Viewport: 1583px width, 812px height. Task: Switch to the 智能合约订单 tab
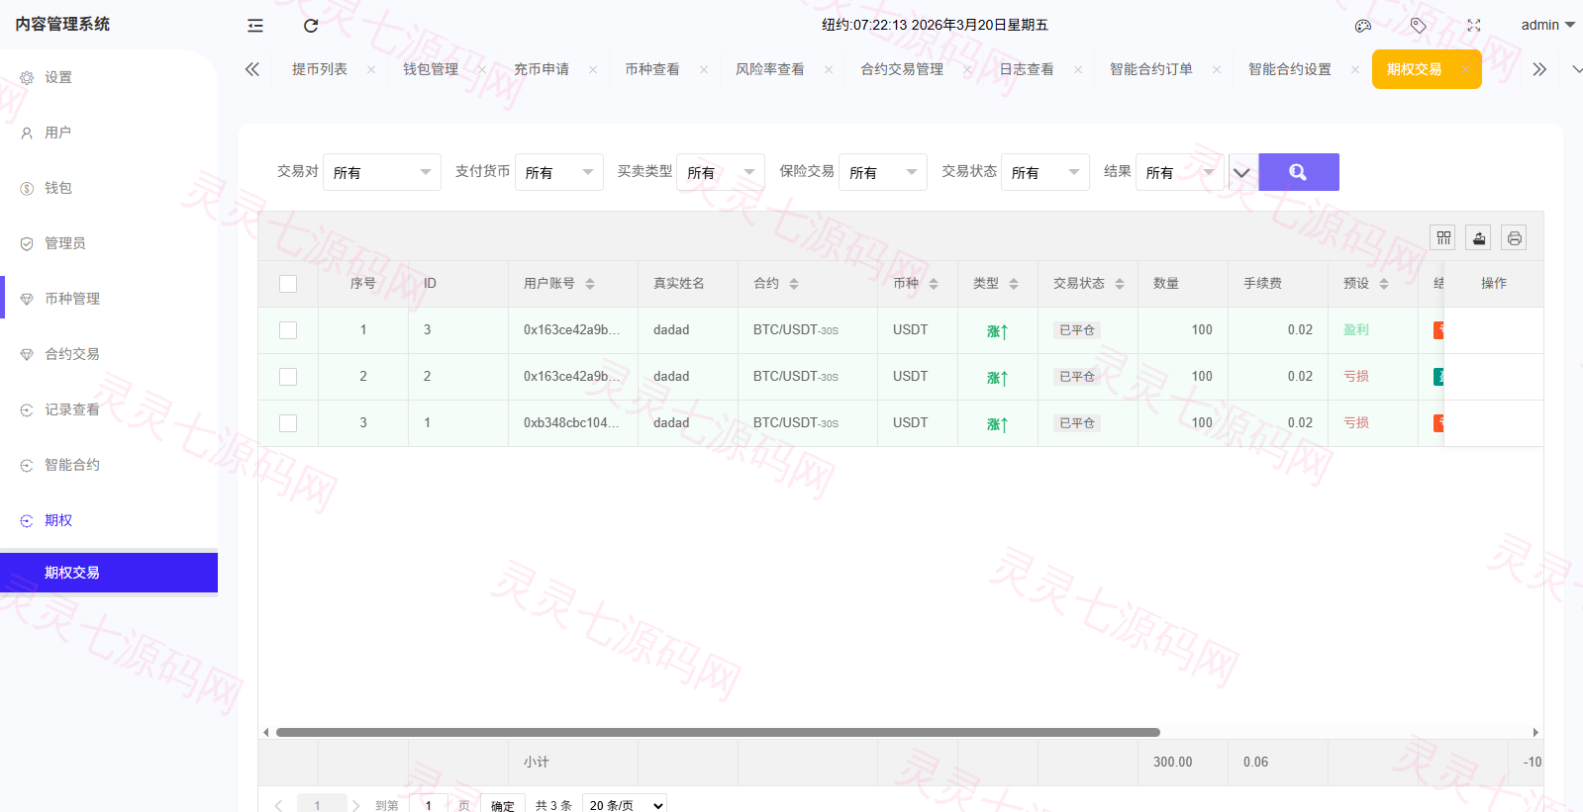(1151, 69)
